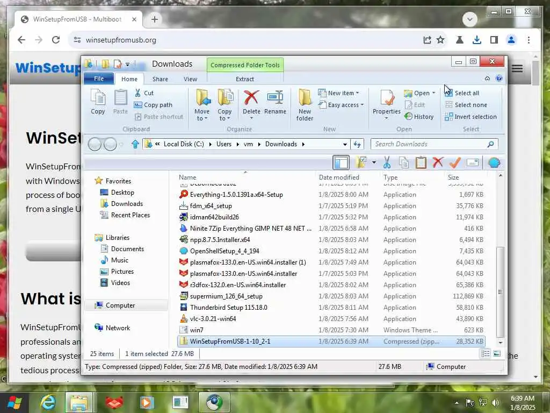
Task: Click Invert selection in the ribbon
Action: pos(471,117)
